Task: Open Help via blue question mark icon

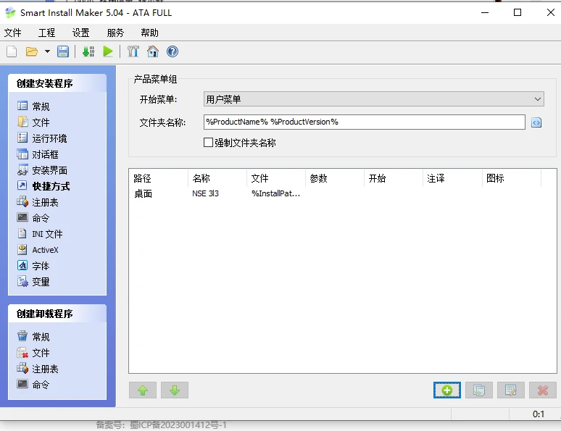Action: [x=173, y=51]
